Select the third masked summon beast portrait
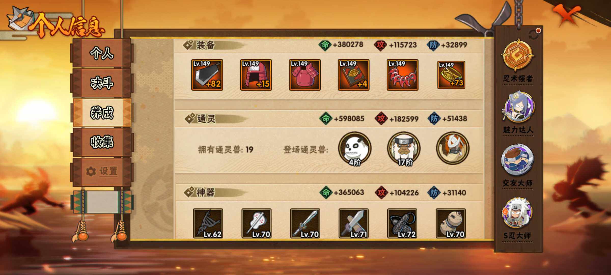Screen dimensions: 611x275 click(452, 148)
